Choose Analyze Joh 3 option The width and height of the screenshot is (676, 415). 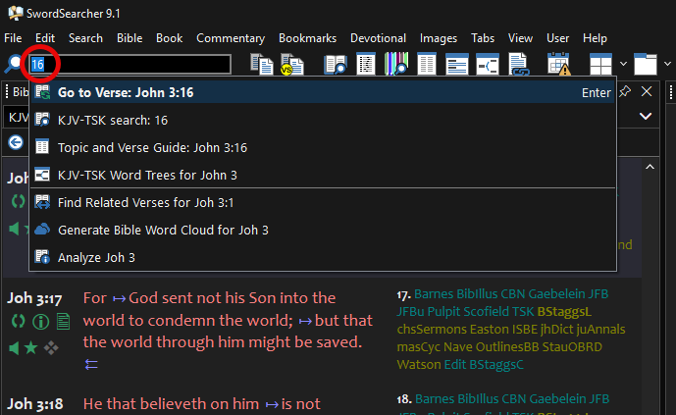pos(323,257)
